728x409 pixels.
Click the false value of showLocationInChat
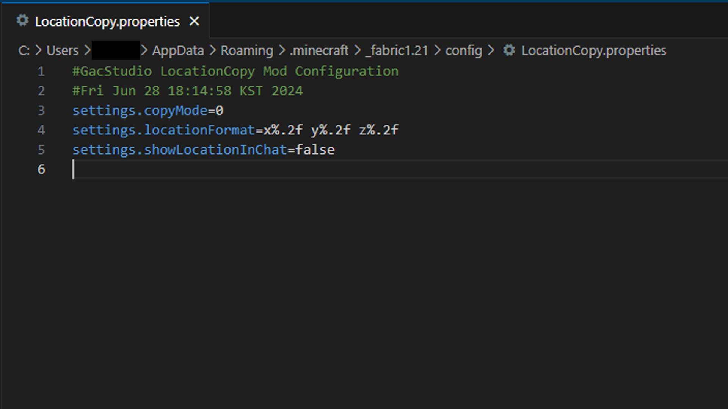click(315, 150)
